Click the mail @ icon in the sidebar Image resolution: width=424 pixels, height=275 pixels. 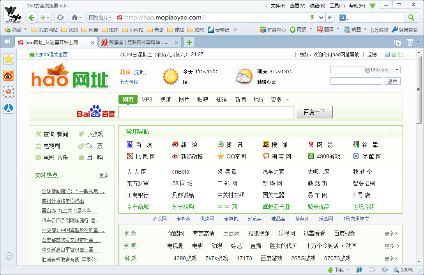coord(9,92)
